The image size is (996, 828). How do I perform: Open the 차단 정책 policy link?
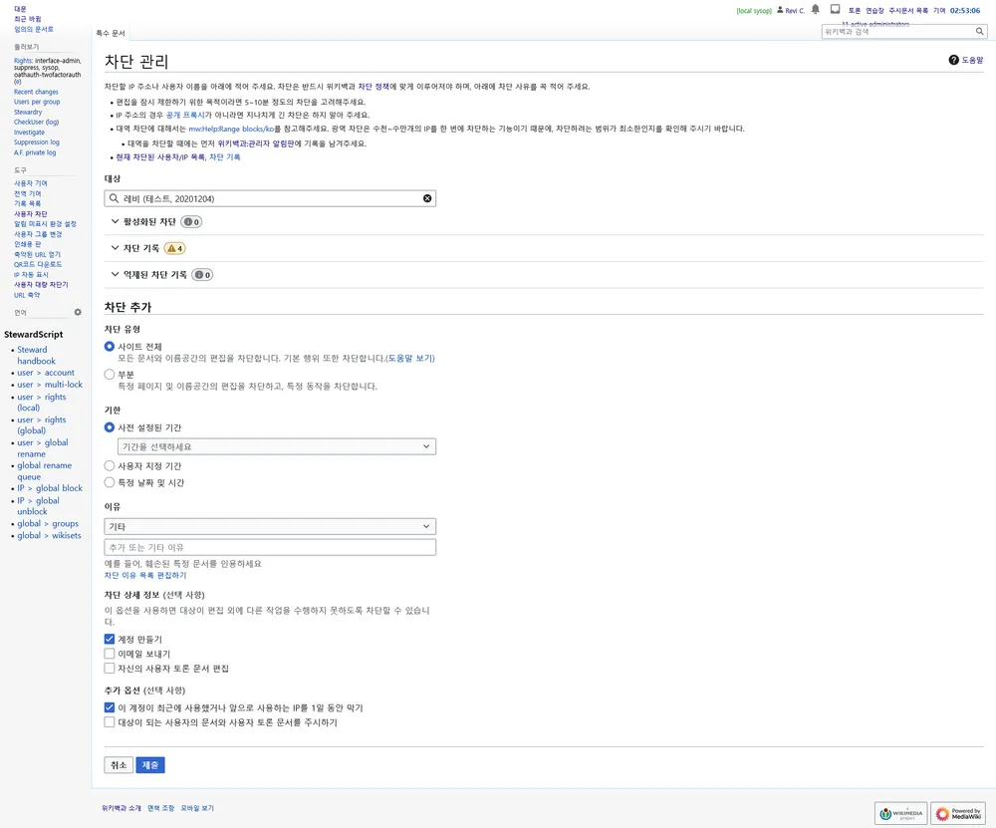pyautogui.click(x=373, y=87)
